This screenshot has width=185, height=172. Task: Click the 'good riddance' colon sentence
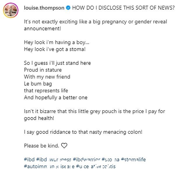tap(83, 132)
